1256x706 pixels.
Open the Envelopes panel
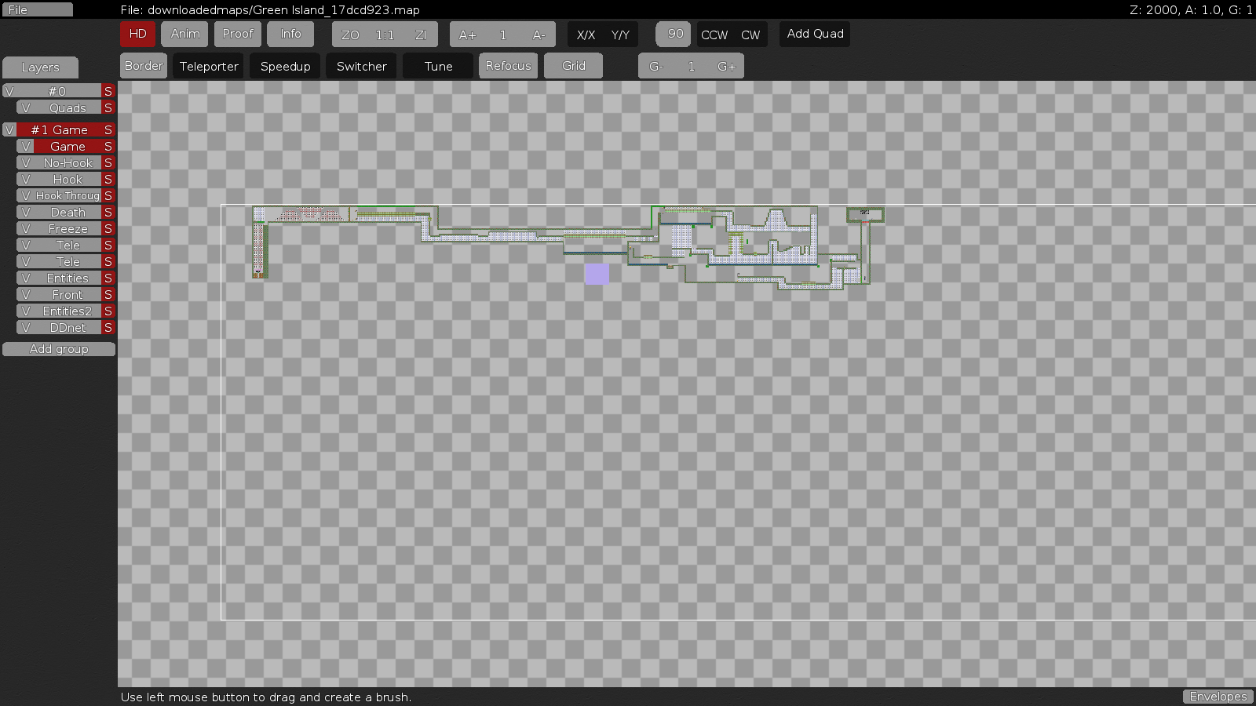click(1218, 697)
